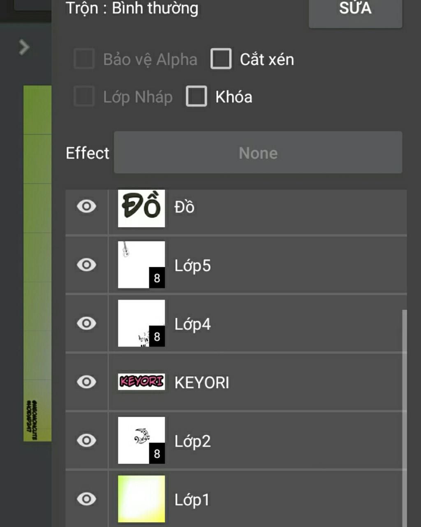Enable the Cắt xén checkbox
Image resolution: width=421 pixels, height=527 pixels.
[x=221, y=59]
